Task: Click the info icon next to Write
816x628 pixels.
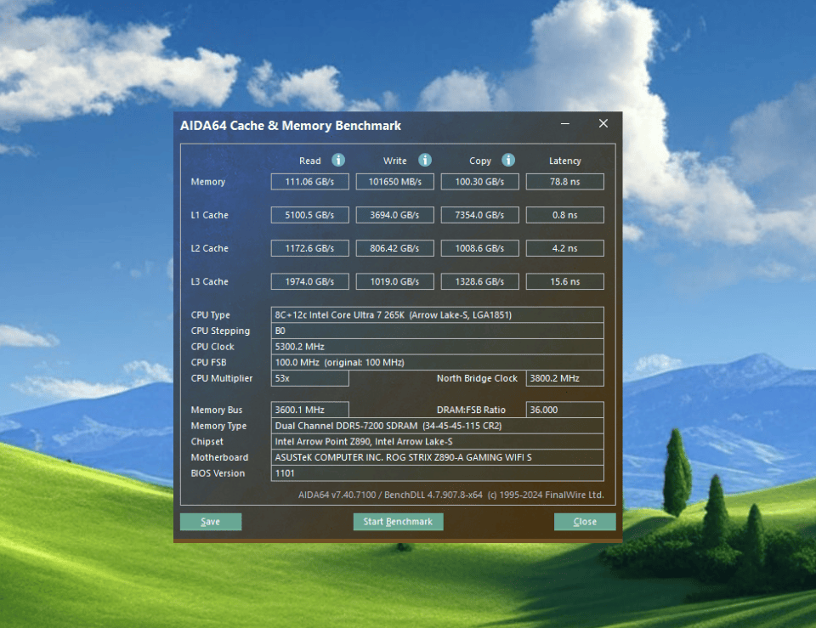Action: point(425,160)
